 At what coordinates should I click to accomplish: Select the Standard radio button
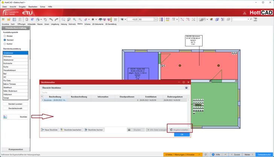point(5,40)
